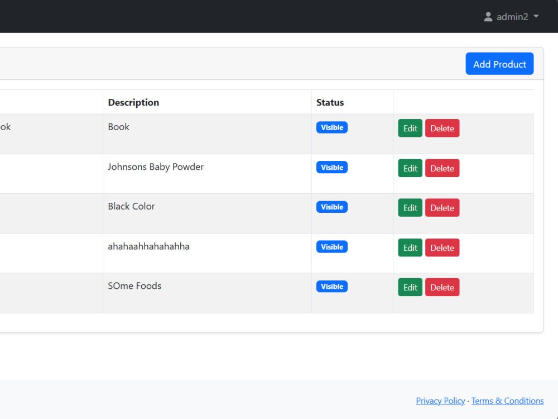The height and width of the screenshot is (419, 558).
Task: Open the Terms & Conditions link
Action: (507, 401)
